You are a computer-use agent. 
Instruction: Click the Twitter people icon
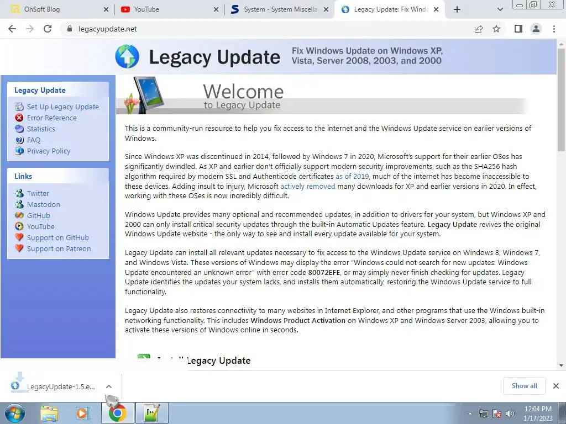(19, 193)
